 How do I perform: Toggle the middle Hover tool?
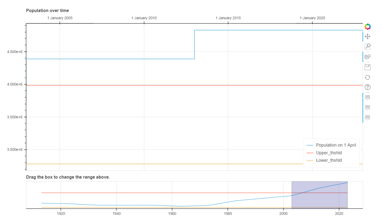click(x=368, y=108)
